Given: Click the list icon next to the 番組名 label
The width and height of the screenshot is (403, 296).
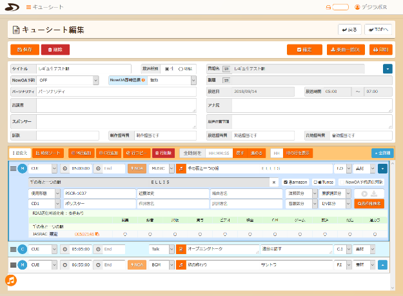Looking at the screenshot, I should click(x=227, y=68).
